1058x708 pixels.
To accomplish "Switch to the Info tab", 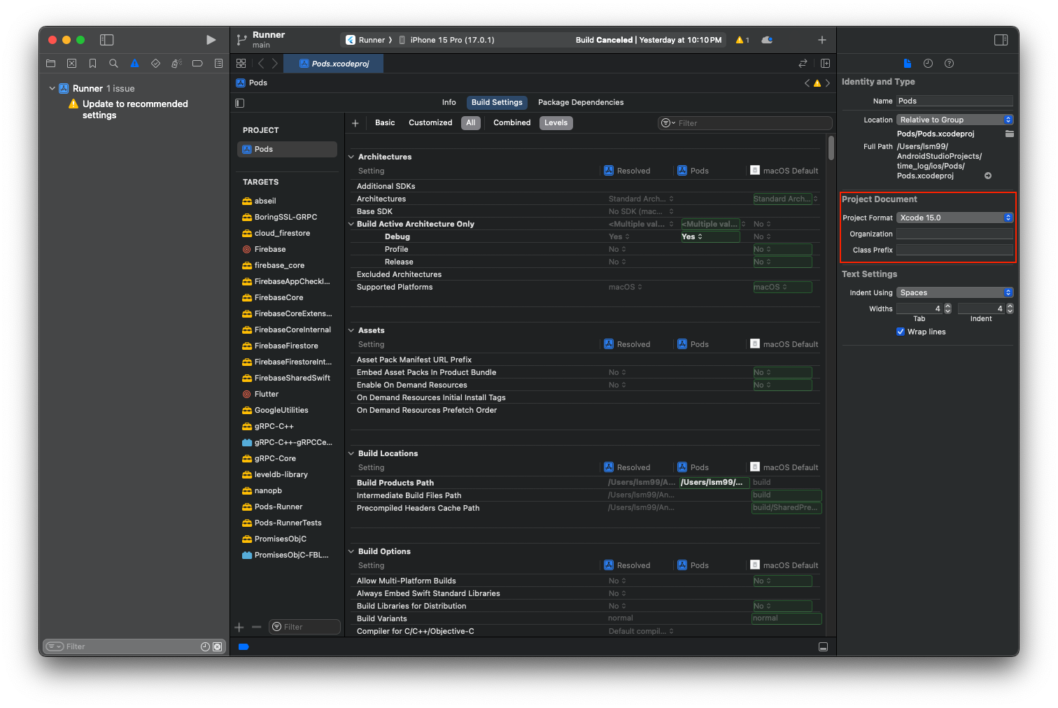I will tap(449, 102).
